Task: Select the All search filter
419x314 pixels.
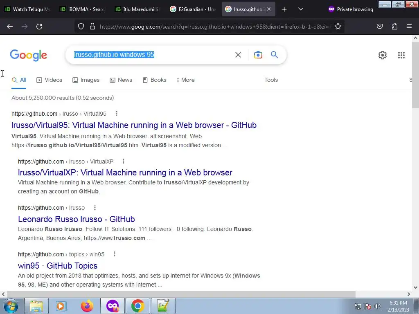Action: tap(19, 80)
